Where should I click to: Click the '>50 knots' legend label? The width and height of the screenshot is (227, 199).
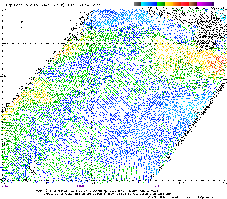pyautogui.click(x=218, y=8)
